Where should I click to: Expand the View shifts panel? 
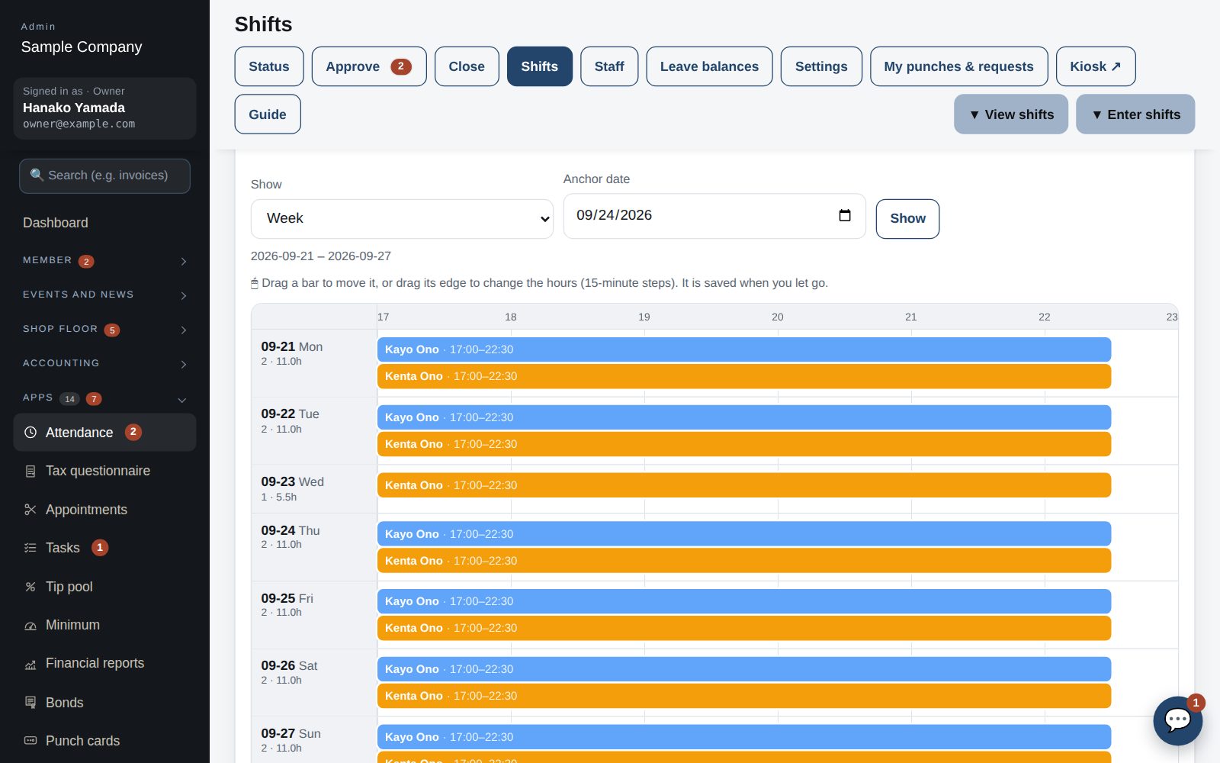1011,114
